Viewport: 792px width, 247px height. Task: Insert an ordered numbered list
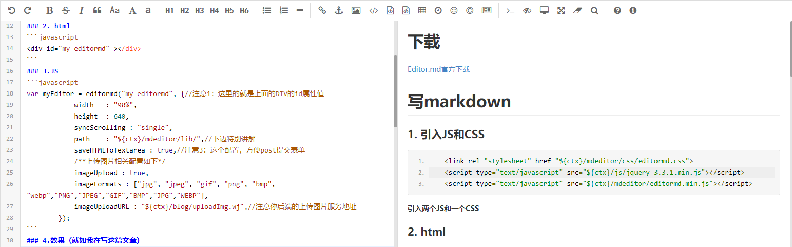284,10
